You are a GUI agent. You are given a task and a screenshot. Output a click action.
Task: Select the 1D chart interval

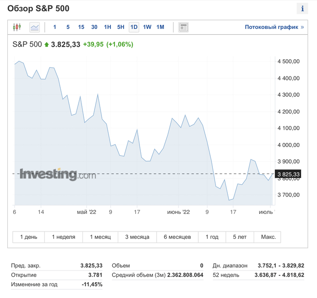(134, 27)
